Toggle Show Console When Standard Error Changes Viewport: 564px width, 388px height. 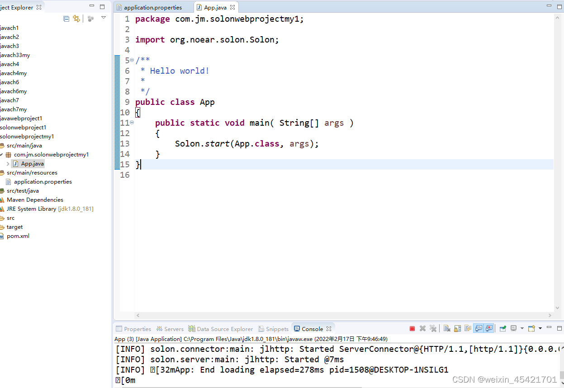(490, 328)
